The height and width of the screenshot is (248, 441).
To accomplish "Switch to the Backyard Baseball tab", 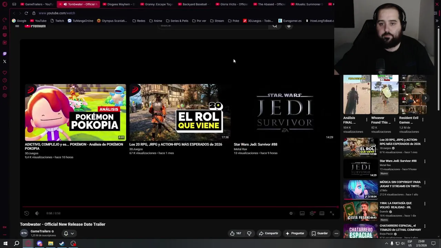I will (194, 4).
